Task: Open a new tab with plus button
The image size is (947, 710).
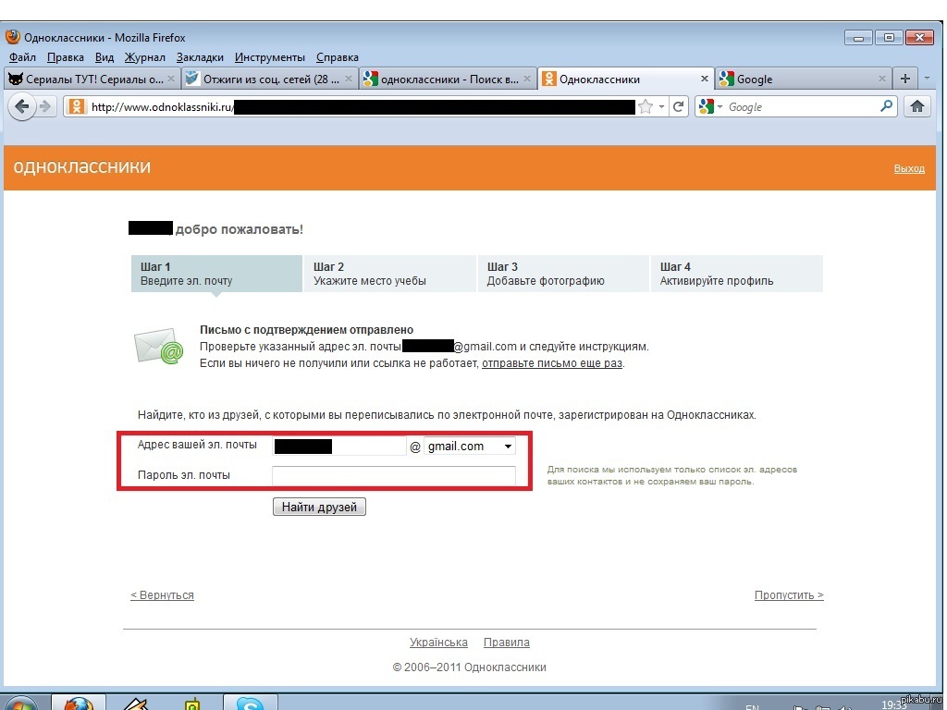Action: click(904, 79)
